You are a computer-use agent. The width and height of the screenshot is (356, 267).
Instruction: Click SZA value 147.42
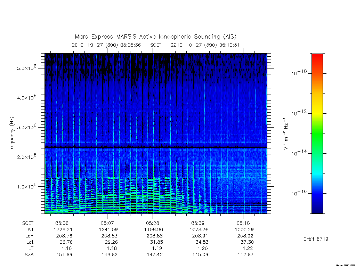155,254
